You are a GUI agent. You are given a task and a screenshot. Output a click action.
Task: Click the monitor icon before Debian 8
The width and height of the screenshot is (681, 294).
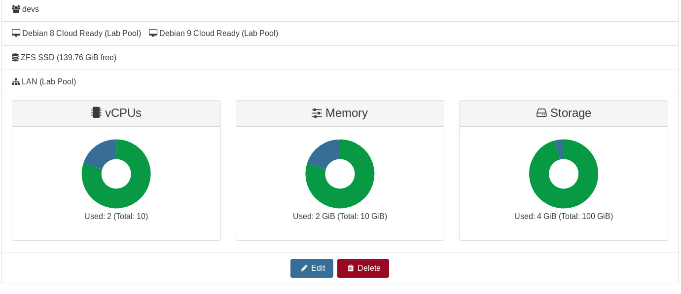click(x=16, y=33)
